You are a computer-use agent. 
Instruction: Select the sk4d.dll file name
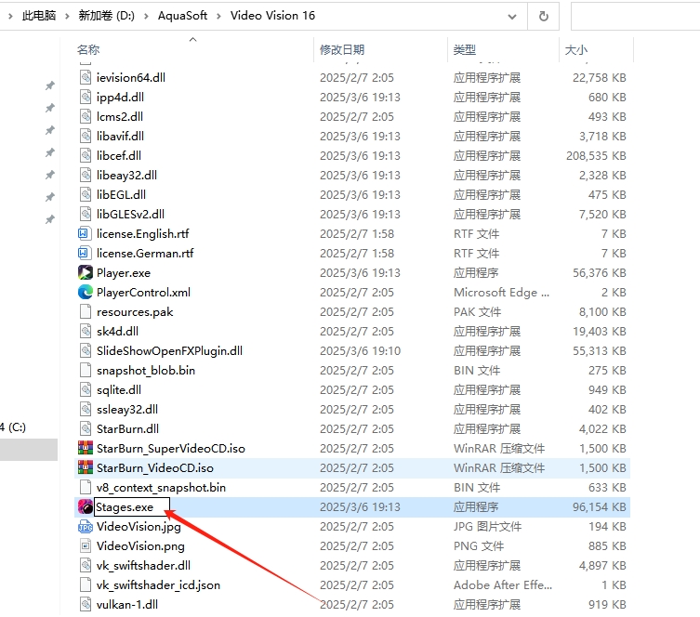point(117,332)
